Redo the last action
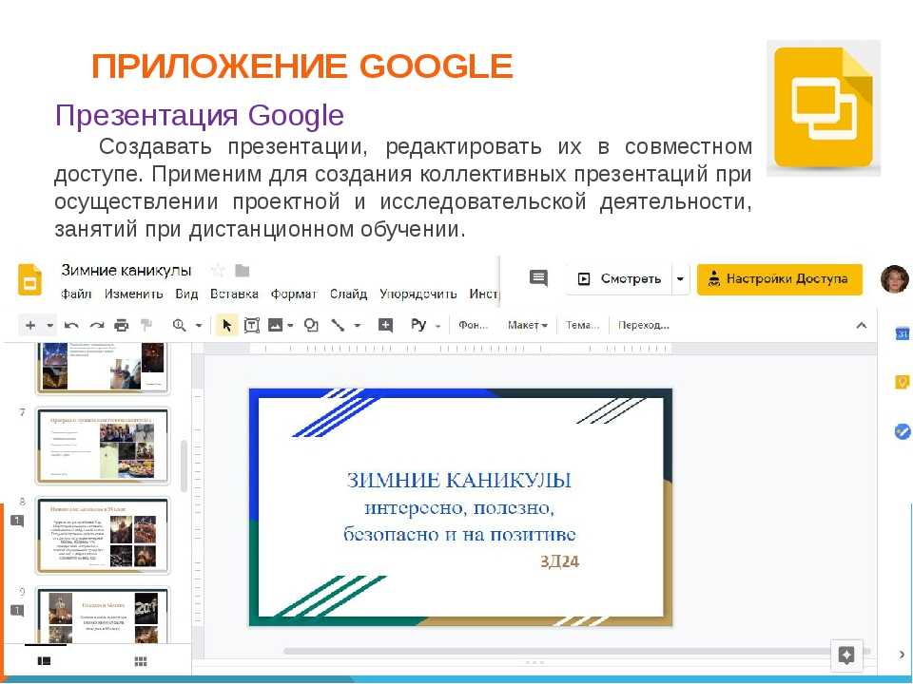 pos(97,325)
